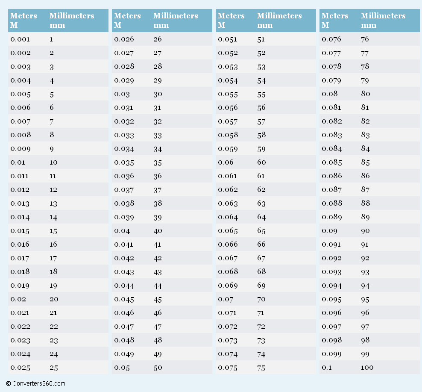Select the 0.005 meters value
The height and width of the screenshot is (392, 422).
pyautogui.click(x=21, y=94)
